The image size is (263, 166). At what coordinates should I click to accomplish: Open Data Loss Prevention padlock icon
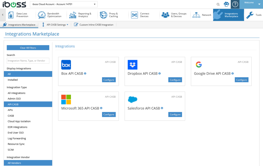tap(11, 15)
